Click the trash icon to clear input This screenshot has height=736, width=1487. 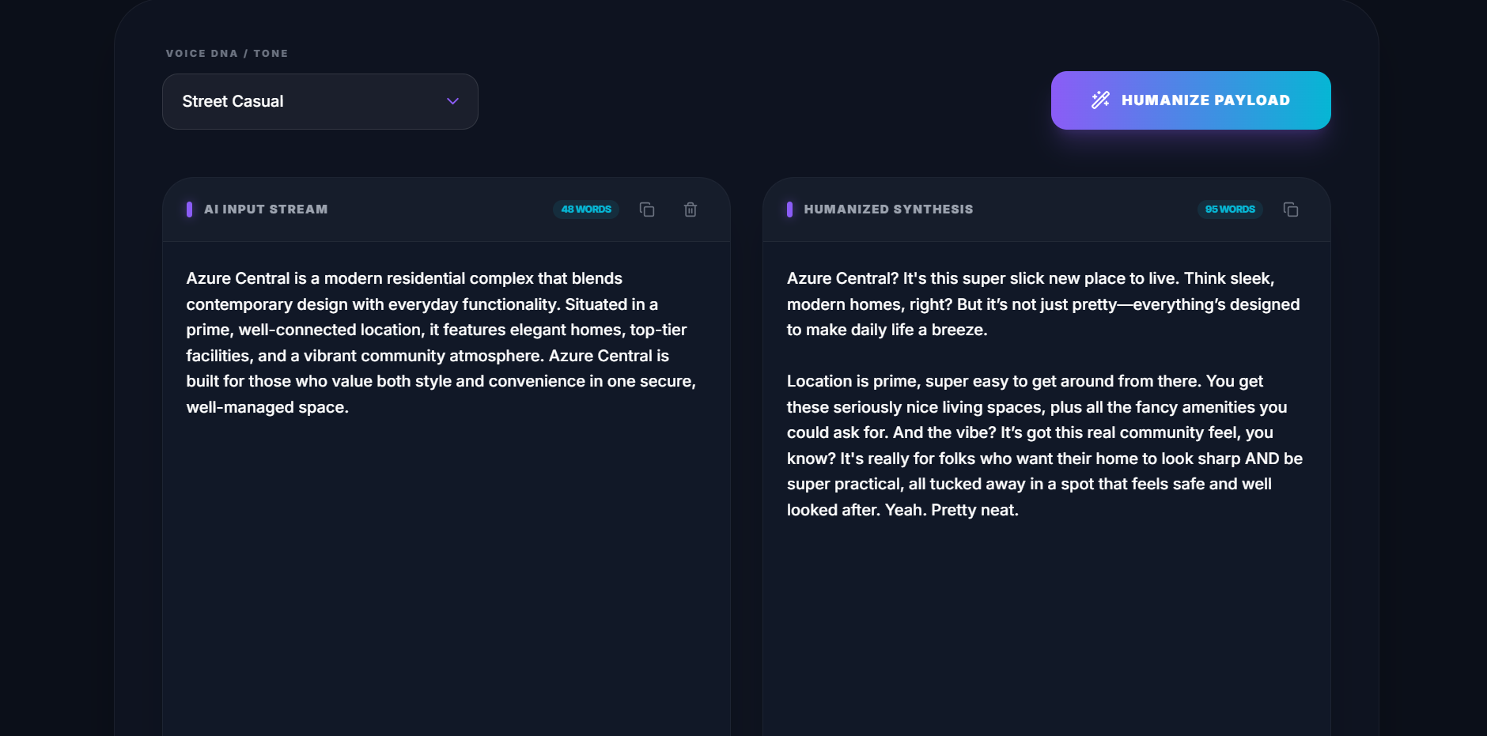691,209
